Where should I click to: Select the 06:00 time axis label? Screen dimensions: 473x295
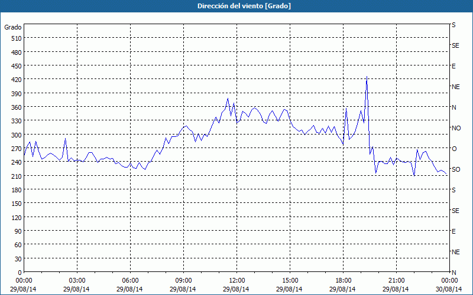tap(130, 281)
